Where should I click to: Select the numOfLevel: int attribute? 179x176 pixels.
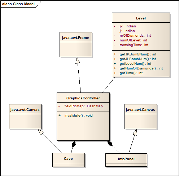(134, 40)
